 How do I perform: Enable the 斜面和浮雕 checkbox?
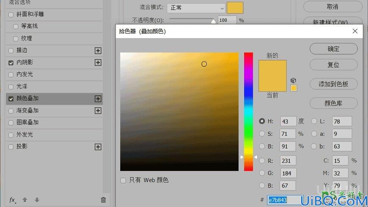click(11, 14)
